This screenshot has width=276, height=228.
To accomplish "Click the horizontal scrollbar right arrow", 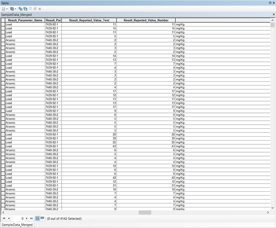I will click(x=268, y=212).
